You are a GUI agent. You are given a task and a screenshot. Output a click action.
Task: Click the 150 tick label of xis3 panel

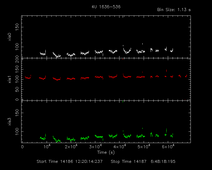click(17, 113)
